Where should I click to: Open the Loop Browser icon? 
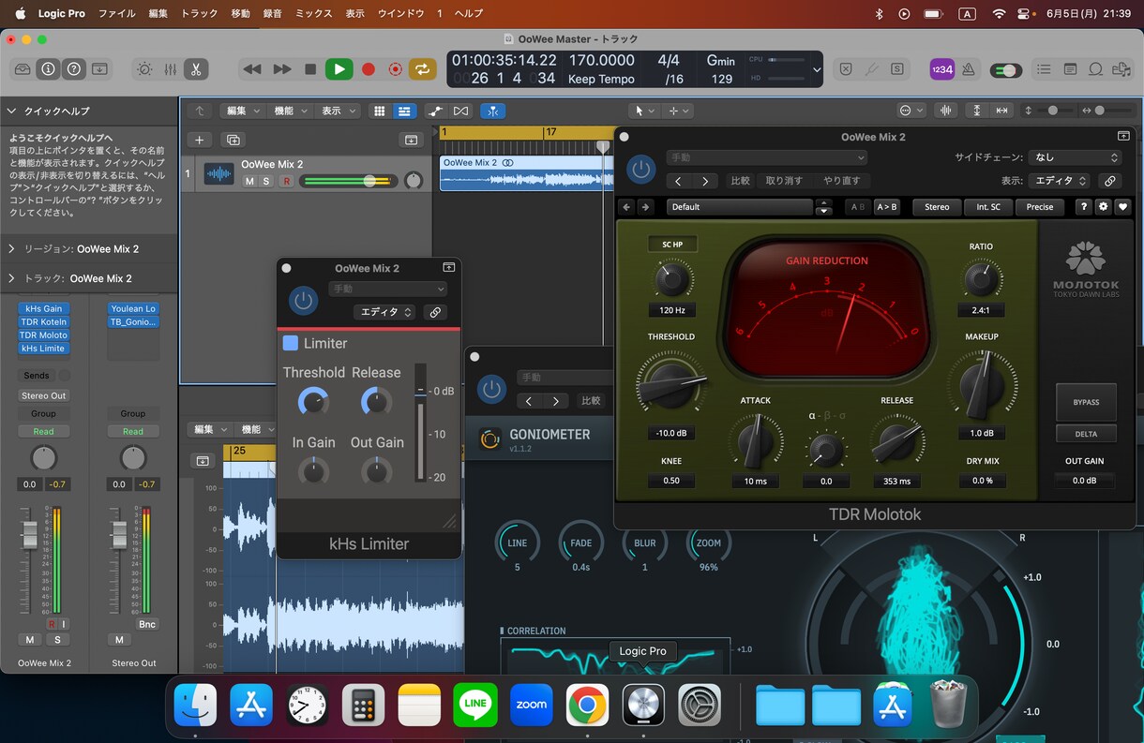[x=1095, y=69]
